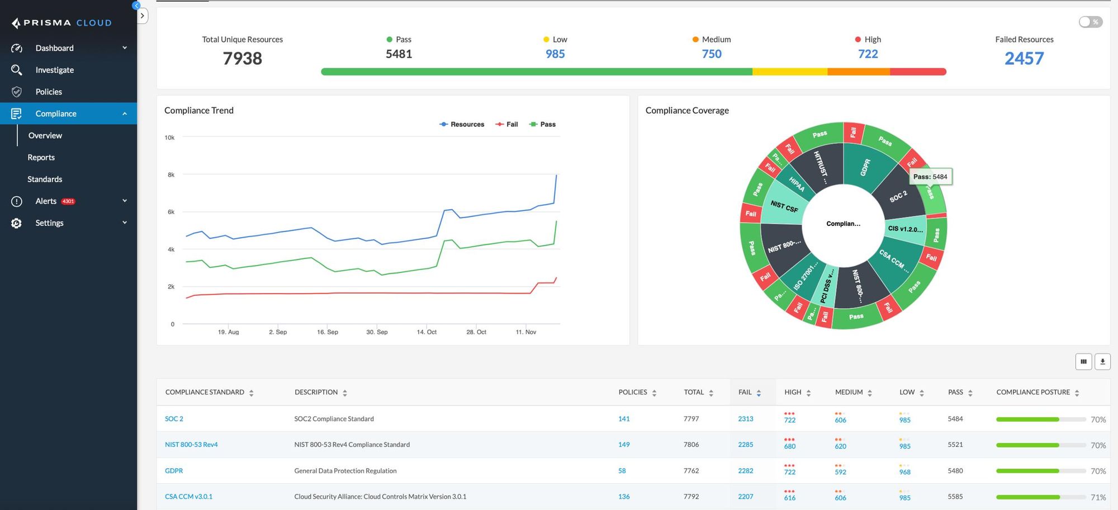Click the HIPAA slice in coverage chart
The height and width of the screenshot is (510, 1118).
click(x=797, y=184)
